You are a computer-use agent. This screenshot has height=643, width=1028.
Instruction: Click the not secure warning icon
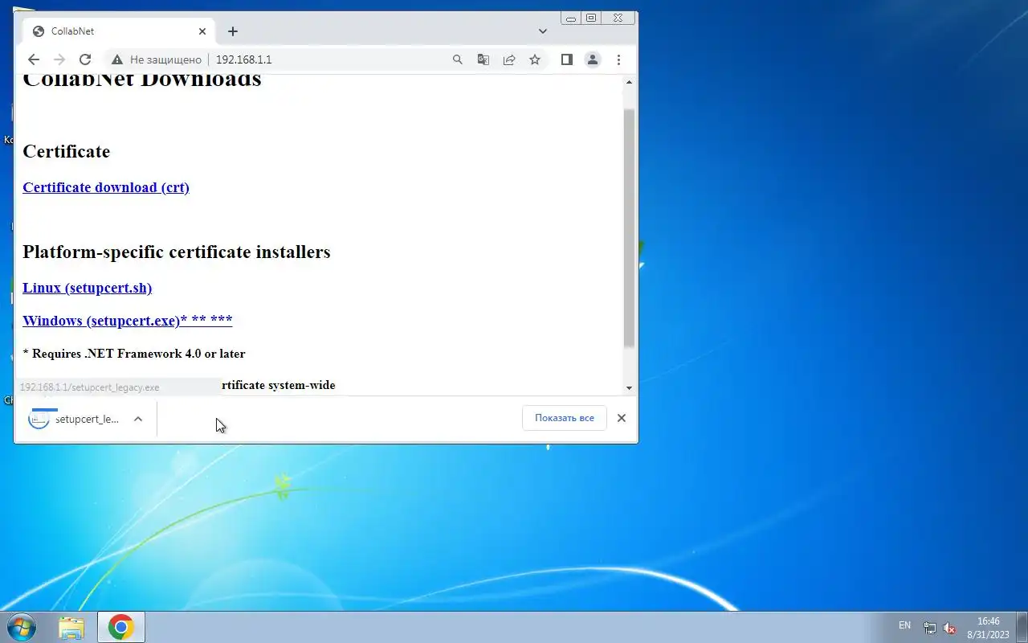117,59
